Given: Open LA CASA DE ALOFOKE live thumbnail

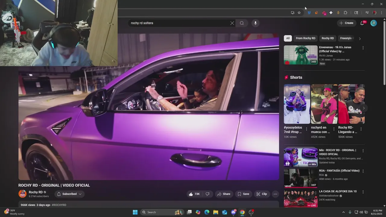Looking at the screenshot, I should (x=301, y=198).
